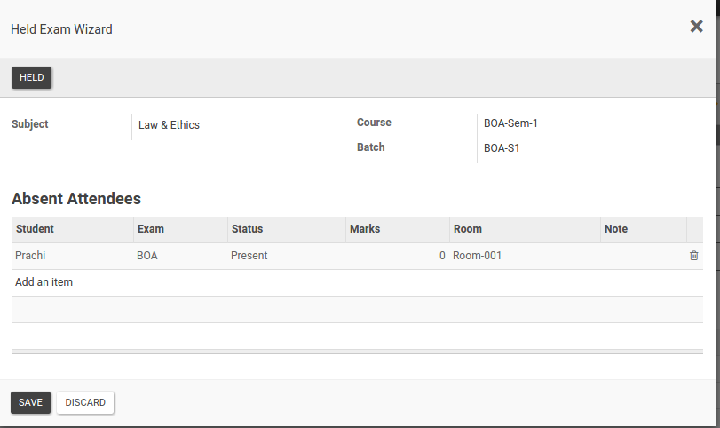
Task: Click the Law & Ethics subject value
Action: (170, 125)
